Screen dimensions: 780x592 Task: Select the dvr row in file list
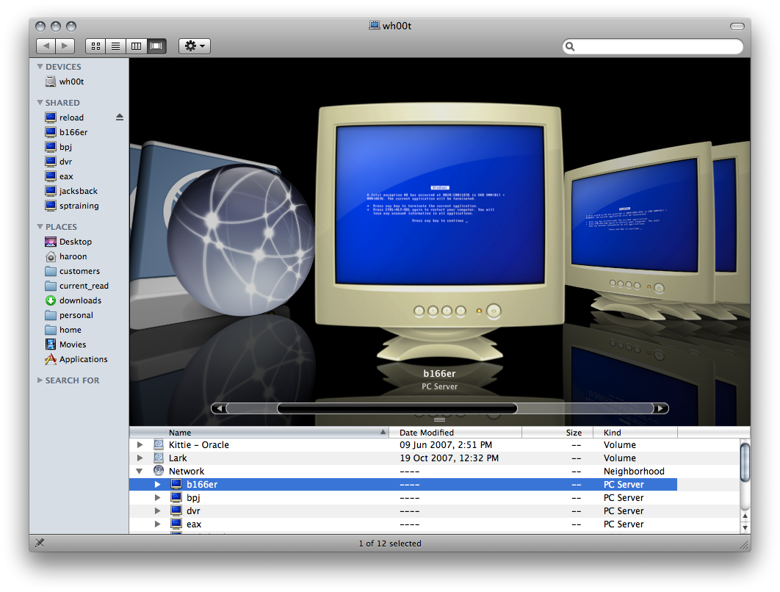[193, 511]
